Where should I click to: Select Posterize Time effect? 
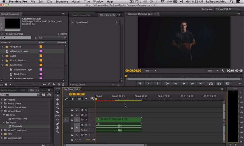point(20,119)
